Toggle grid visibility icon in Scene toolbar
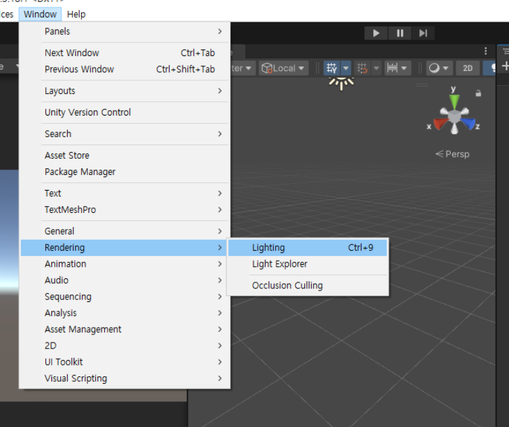 332,68
